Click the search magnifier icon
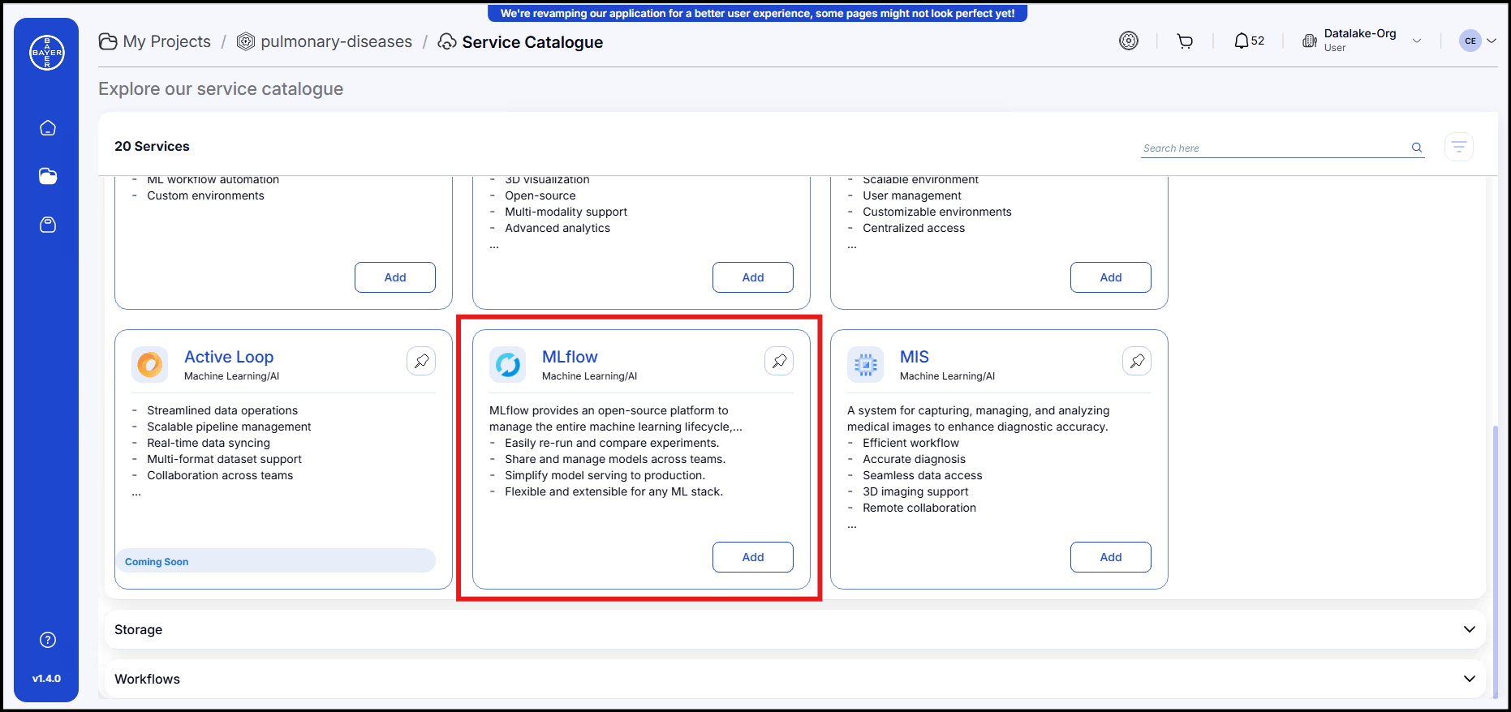 [1417, 148]
